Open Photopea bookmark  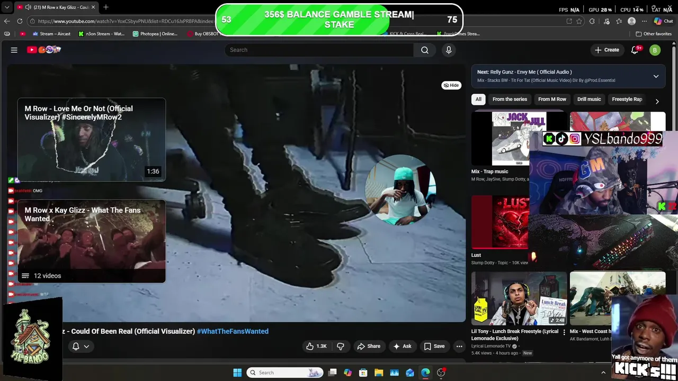[x=155, y=34]
